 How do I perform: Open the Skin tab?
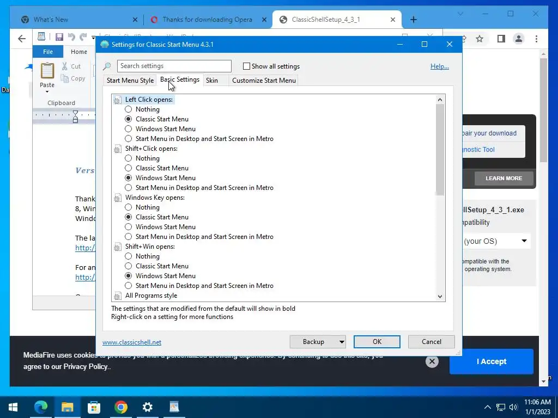(x=212, y=81)
